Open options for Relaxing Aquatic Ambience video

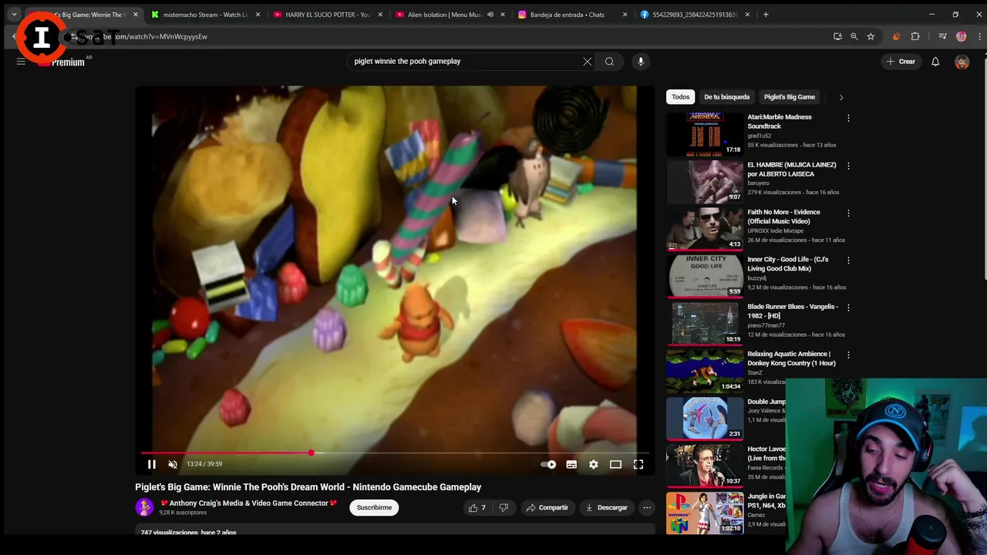[848, 355]
